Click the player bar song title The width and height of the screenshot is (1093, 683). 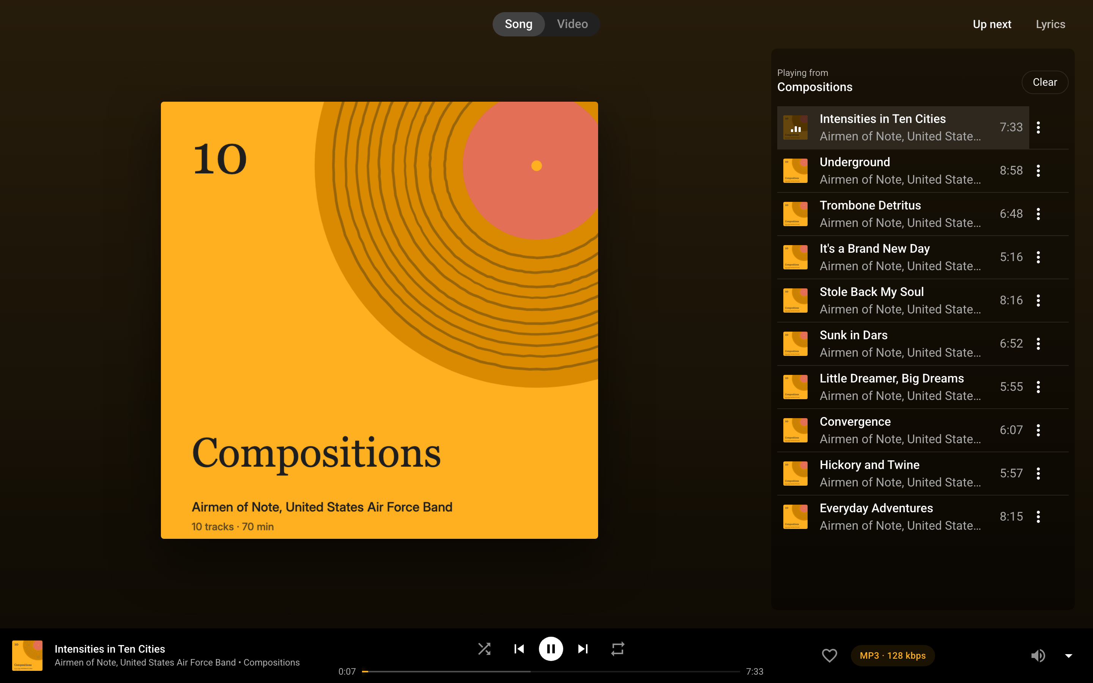point(110,649)
